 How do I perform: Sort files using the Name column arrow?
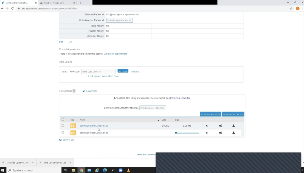coord(158,120)
